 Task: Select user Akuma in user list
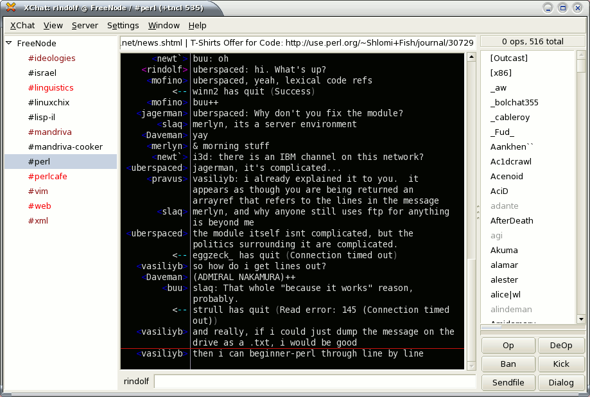[x=504, y=250]
